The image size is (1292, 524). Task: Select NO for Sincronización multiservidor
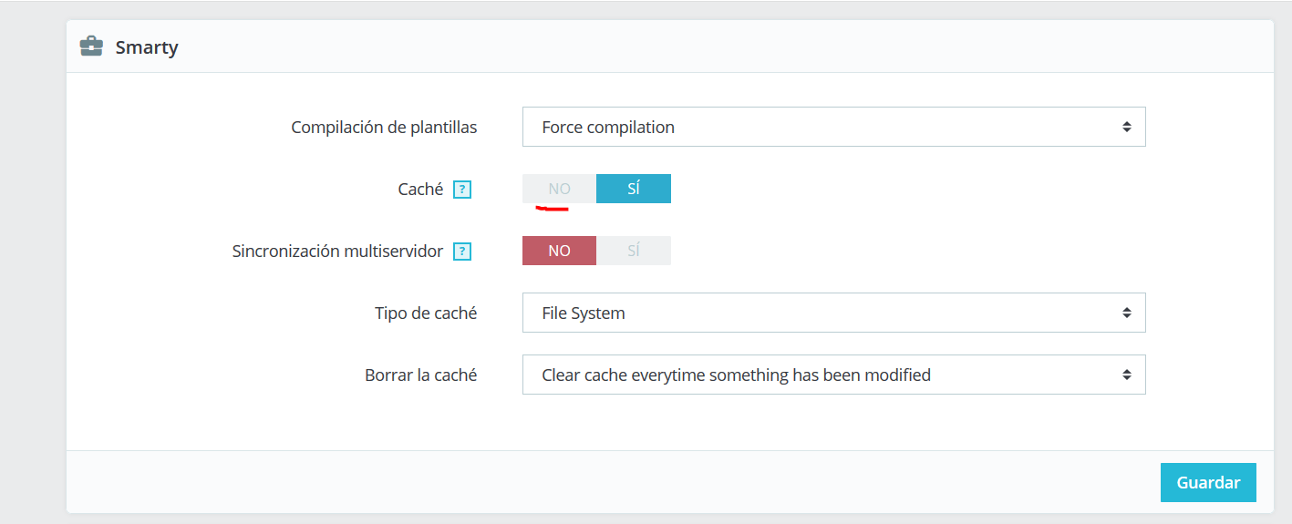(559, 251)
